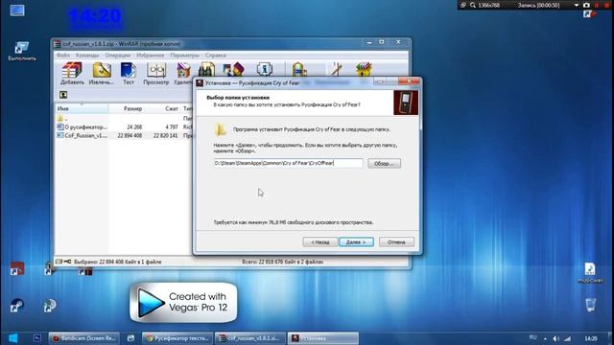Select the parent folder '..' row in WinRAR

[124, 118]
